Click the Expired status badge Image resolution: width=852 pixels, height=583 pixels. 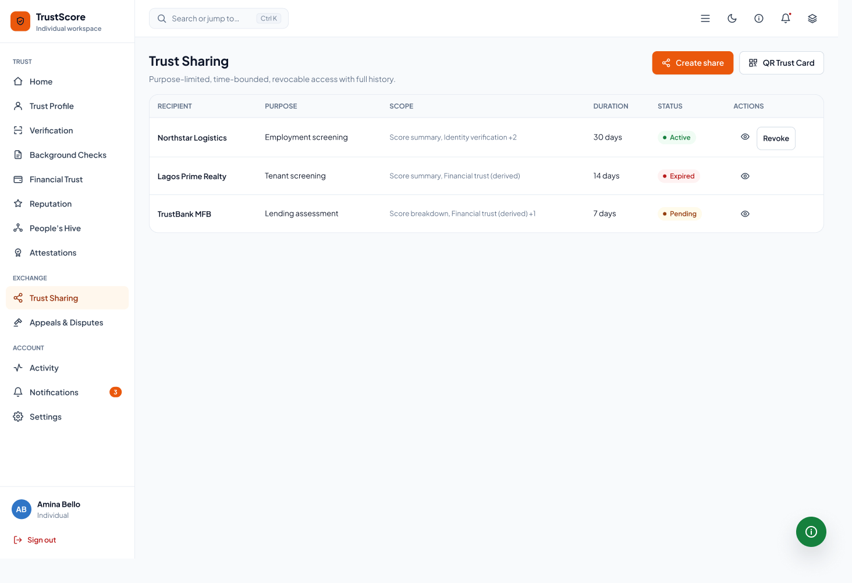point(679,176)
